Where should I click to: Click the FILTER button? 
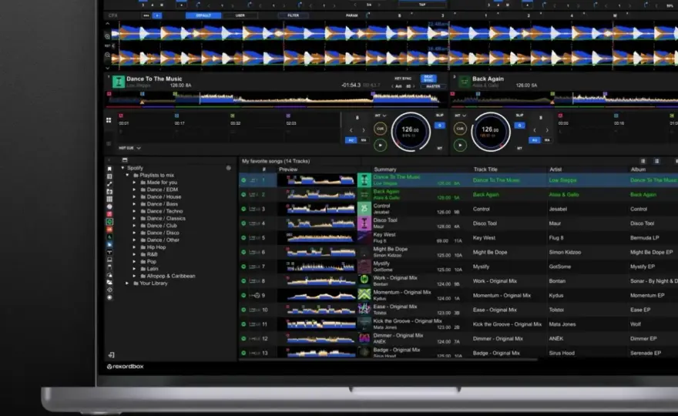pyautogui.click(x=294, y=15)
